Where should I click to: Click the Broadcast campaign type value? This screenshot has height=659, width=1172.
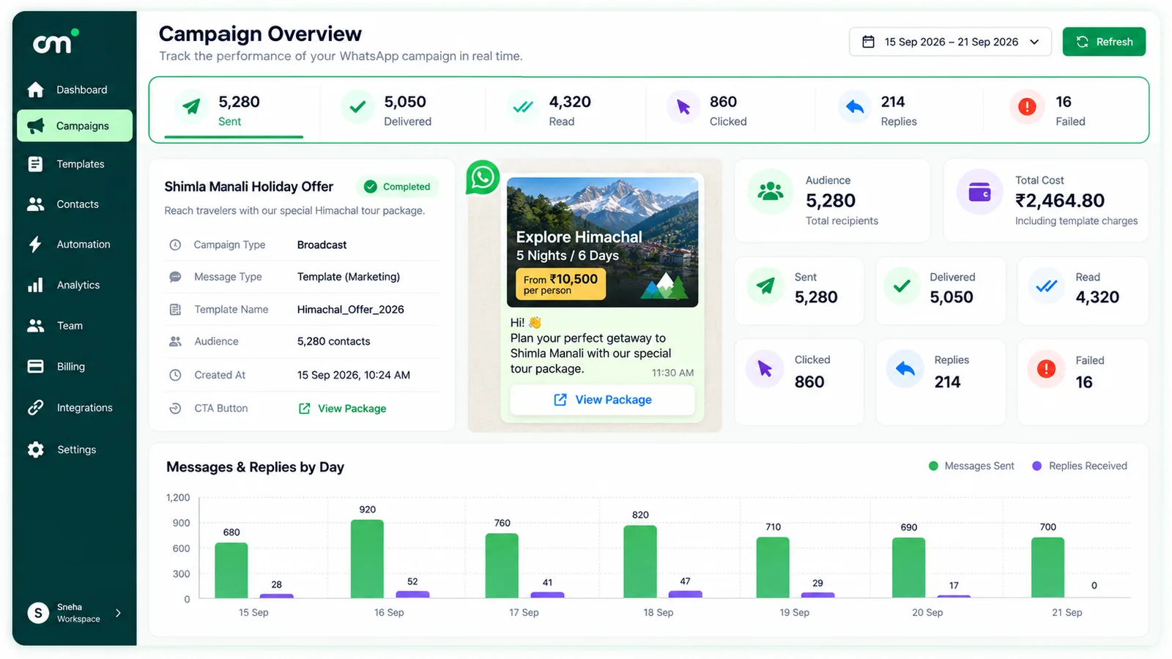[x=322, y=245]
